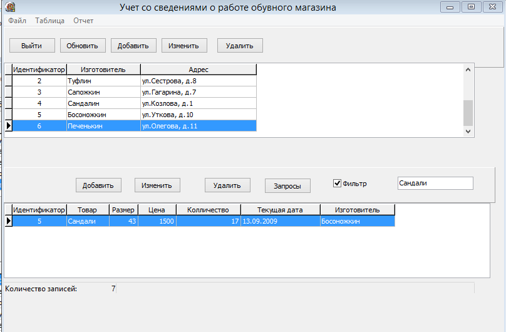Screen dimensions: 506x332
Task: Close the application window
Action: (492, 7)
